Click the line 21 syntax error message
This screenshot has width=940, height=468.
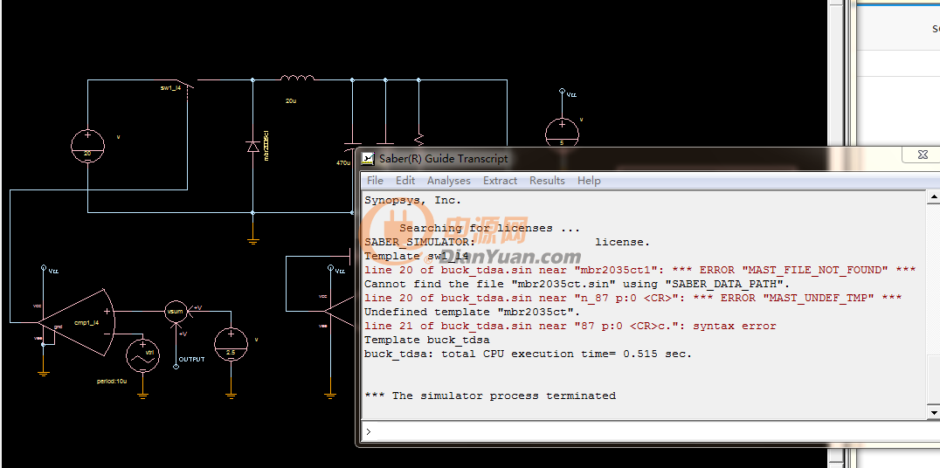570,326
